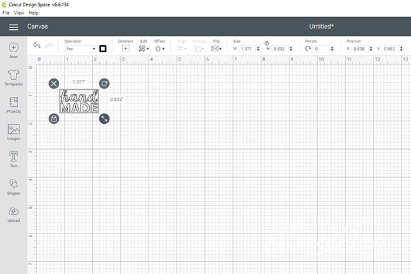
Task: Open the Shapes menu
Action: pyautogui.click(x=14, y=187)
